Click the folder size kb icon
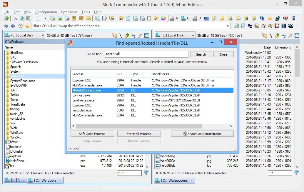Image resolution: width=304 pixels, height=192 pixels. [x=121, y=19]
